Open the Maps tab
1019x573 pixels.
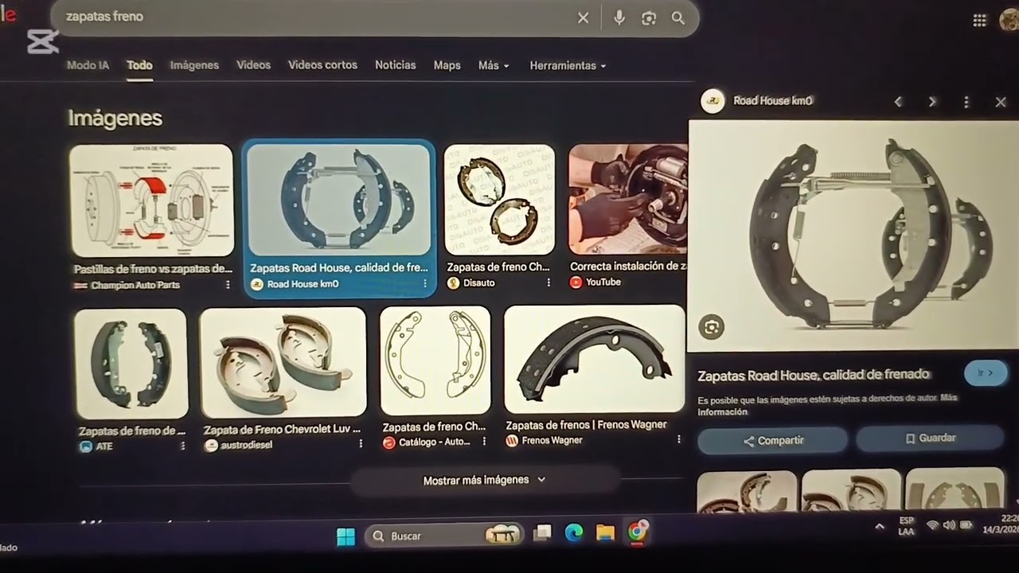[x=447, y=65]
